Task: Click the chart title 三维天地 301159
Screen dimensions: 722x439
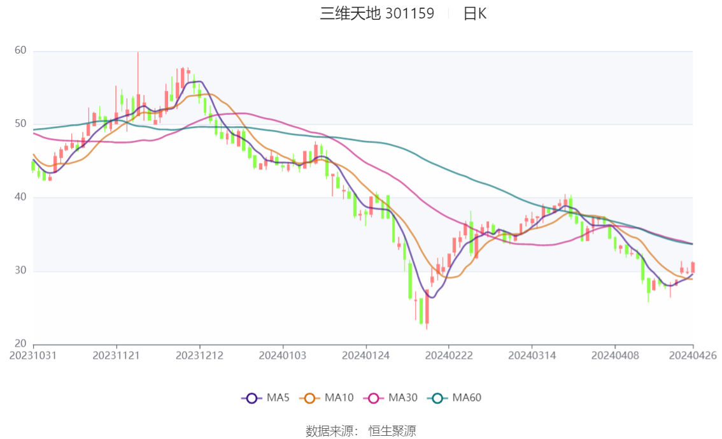Action: (x=377, y=13)
